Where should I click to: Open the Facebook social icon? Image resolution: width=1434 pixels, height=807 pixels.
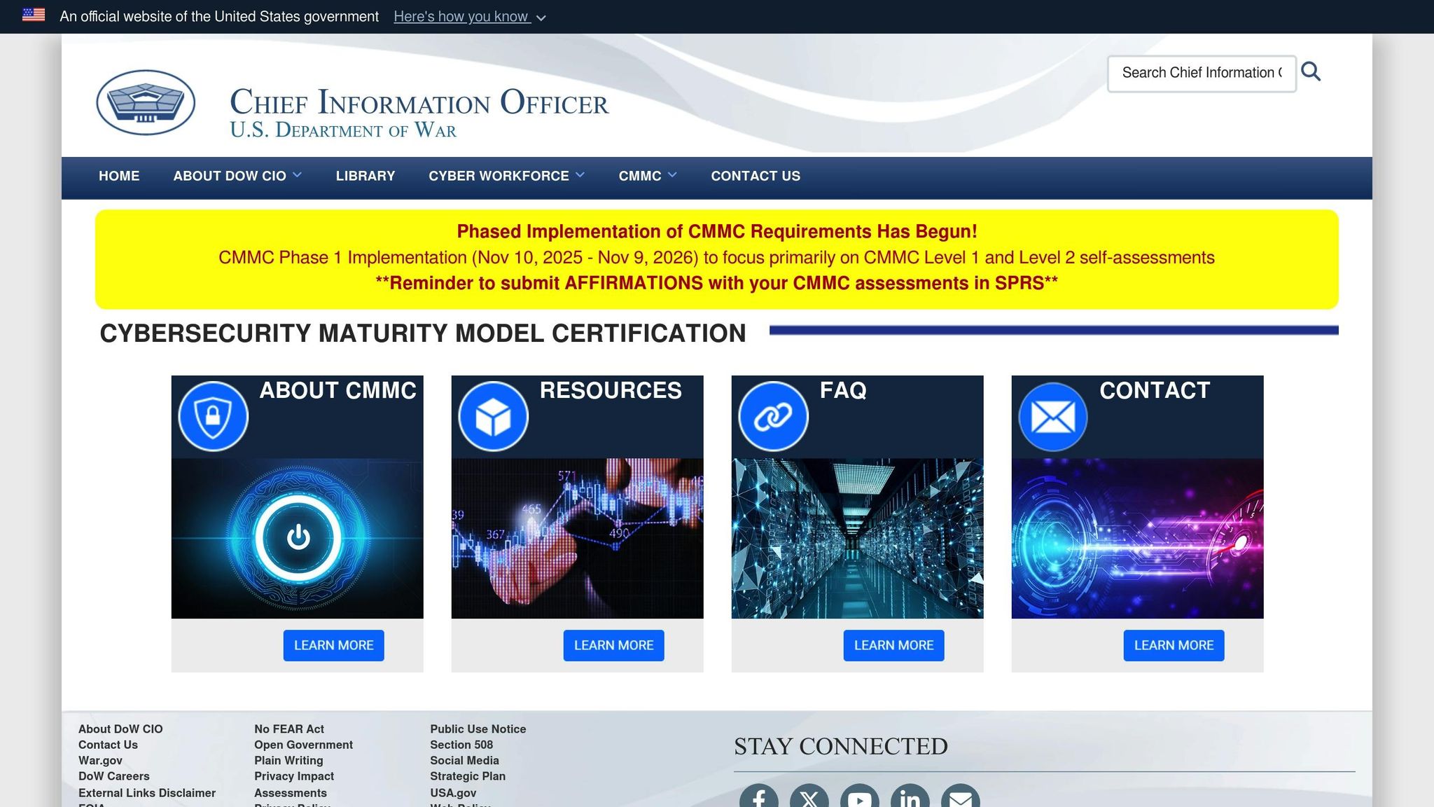759,799
